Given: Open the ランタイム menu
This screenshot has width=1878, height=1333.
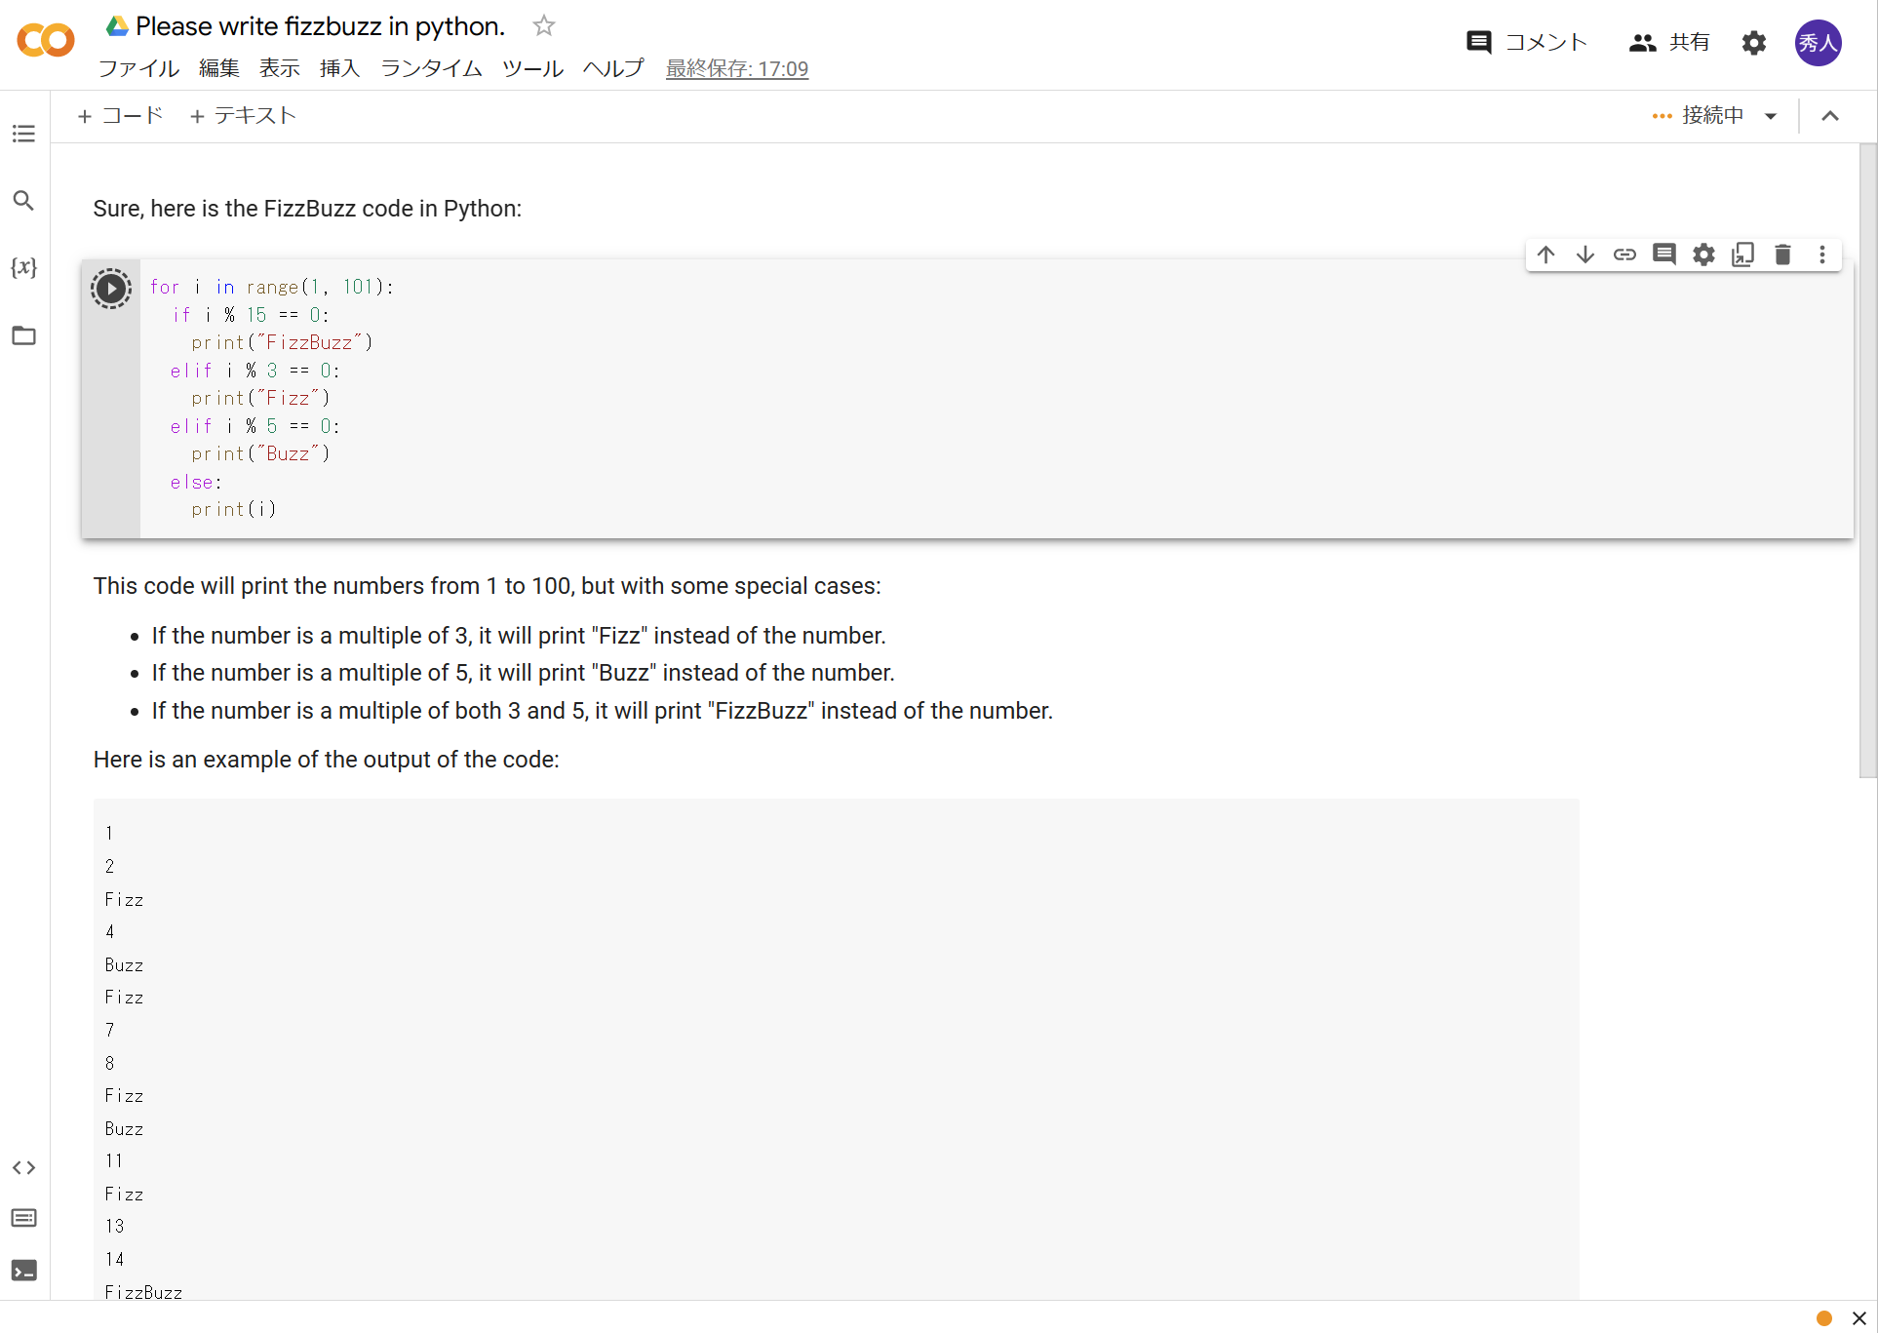Looking at the screenshot, I should (x=431, y=68).
